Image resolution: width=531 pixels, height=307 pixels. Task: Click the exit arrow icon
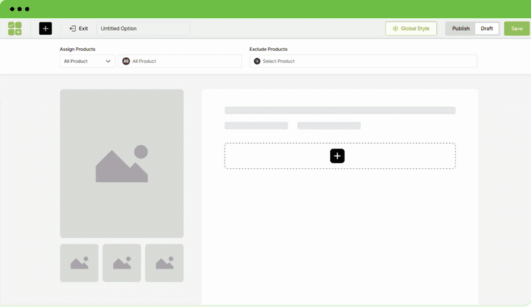pyautogui.click(x=73, y=29)
